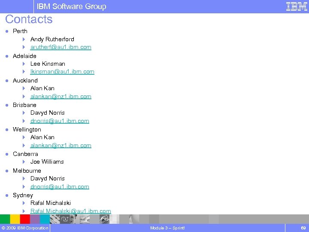309x232 pixels.
Task: Open the arutherf@au1.ibm.com email link
Action: pos(61,47)
